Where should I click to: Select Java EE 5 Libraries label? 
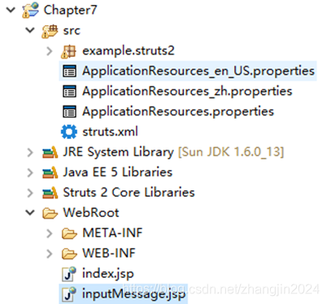coord(118,172)
